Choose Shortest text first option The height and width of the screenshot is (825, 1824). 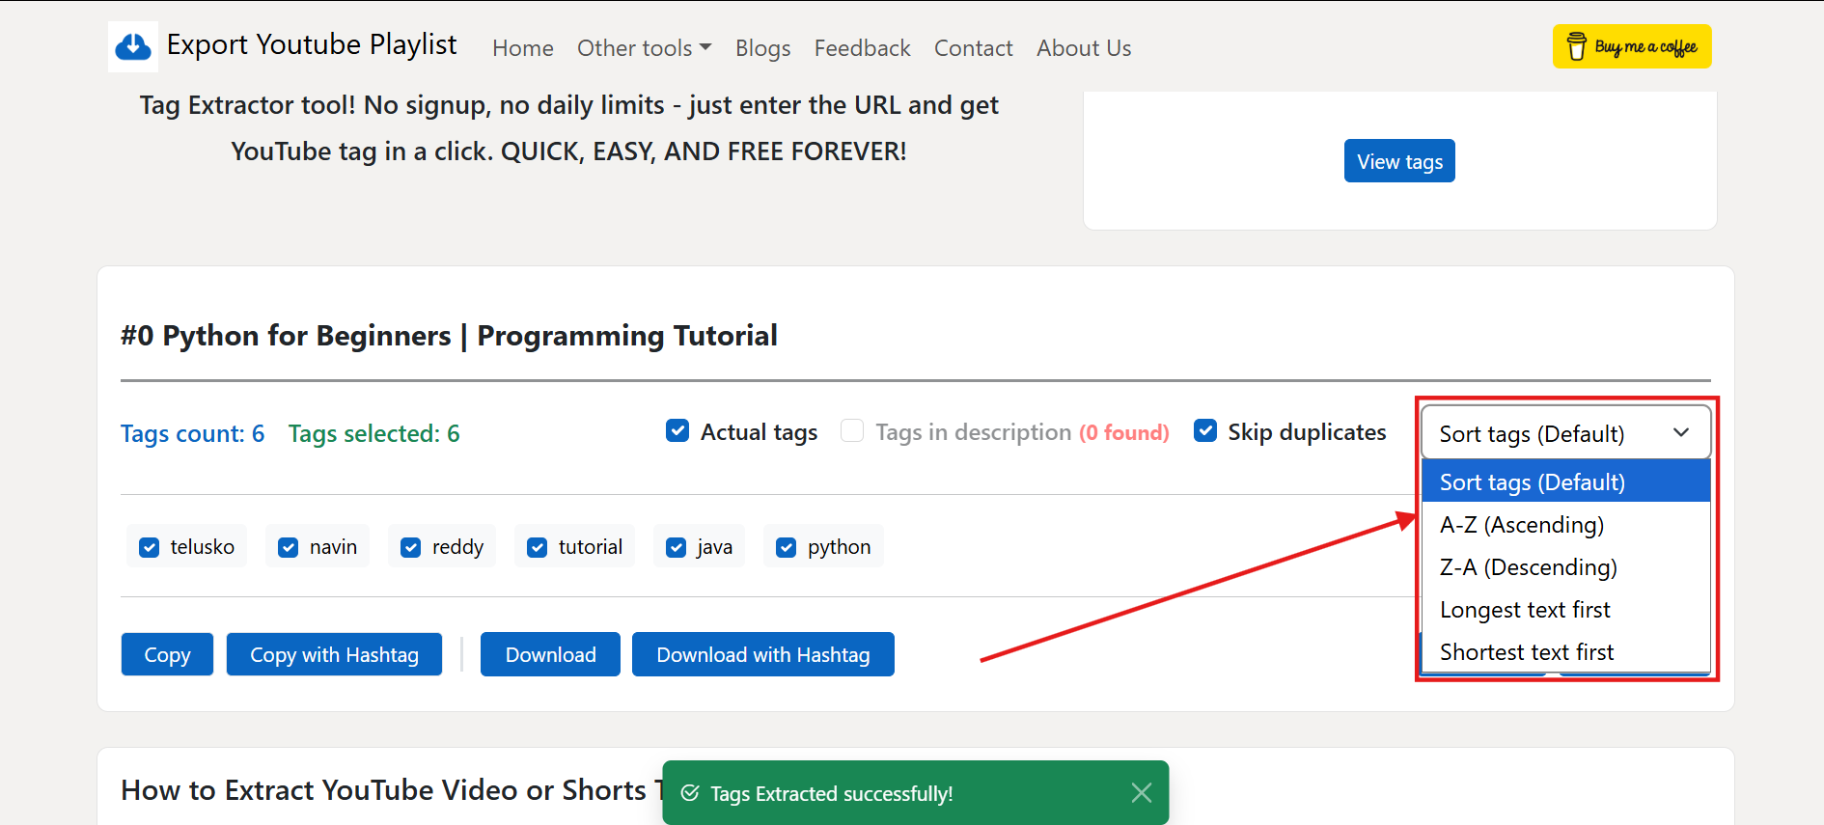point(1565,651)
